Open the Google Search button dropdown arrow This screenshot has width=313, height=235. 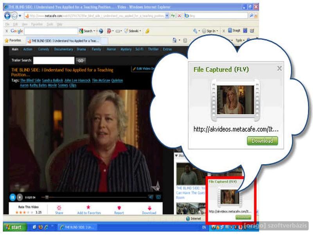pyautogui.click(x=94, y=31)
